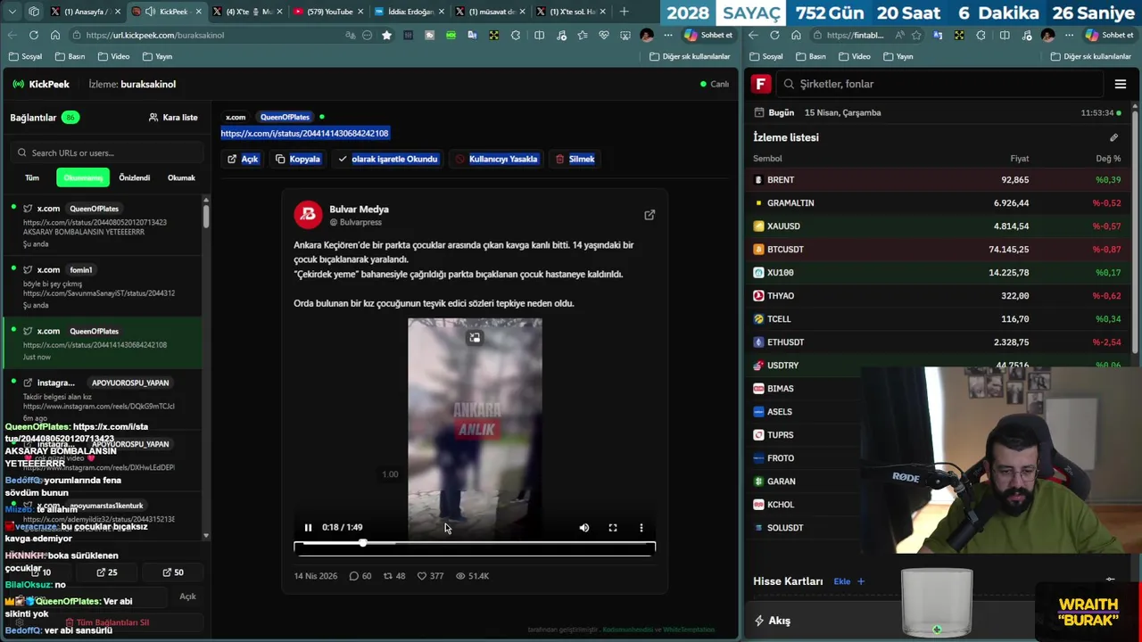Mute the video with the speaker icon

[x=584, y=527]
